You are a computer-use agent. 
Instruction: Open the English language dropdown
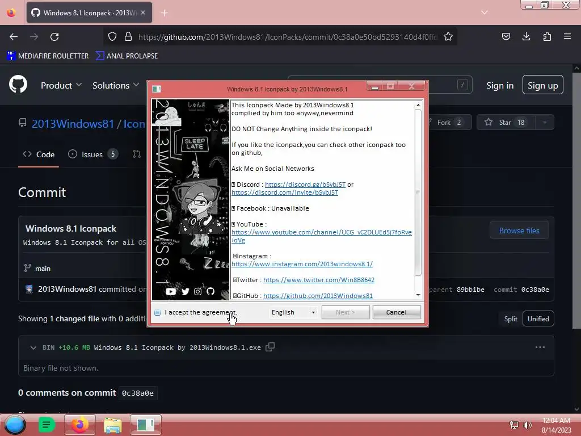(293, 312)
